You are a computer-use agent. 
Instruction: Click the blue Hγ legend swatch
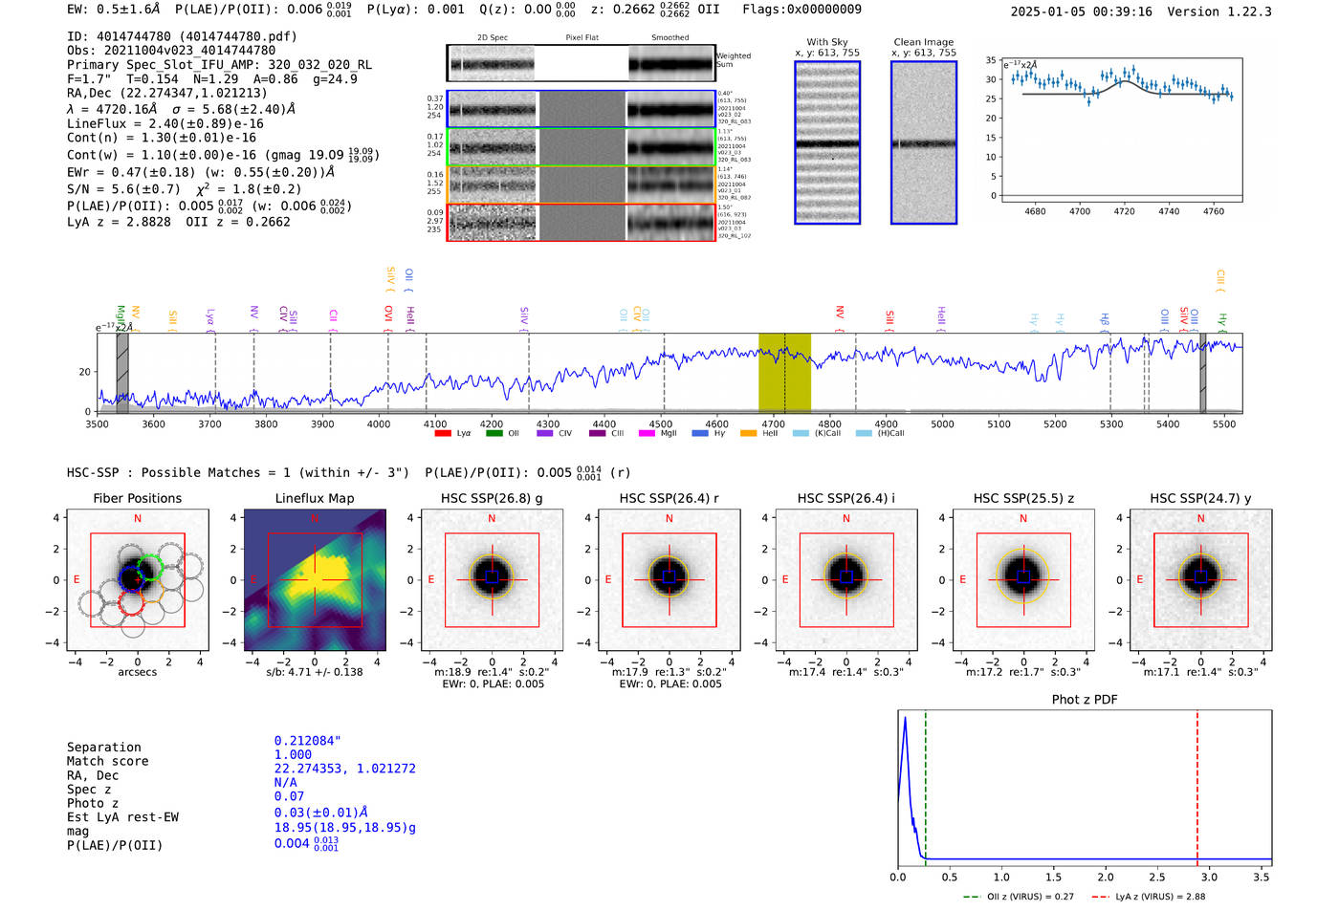coord(700,433)
